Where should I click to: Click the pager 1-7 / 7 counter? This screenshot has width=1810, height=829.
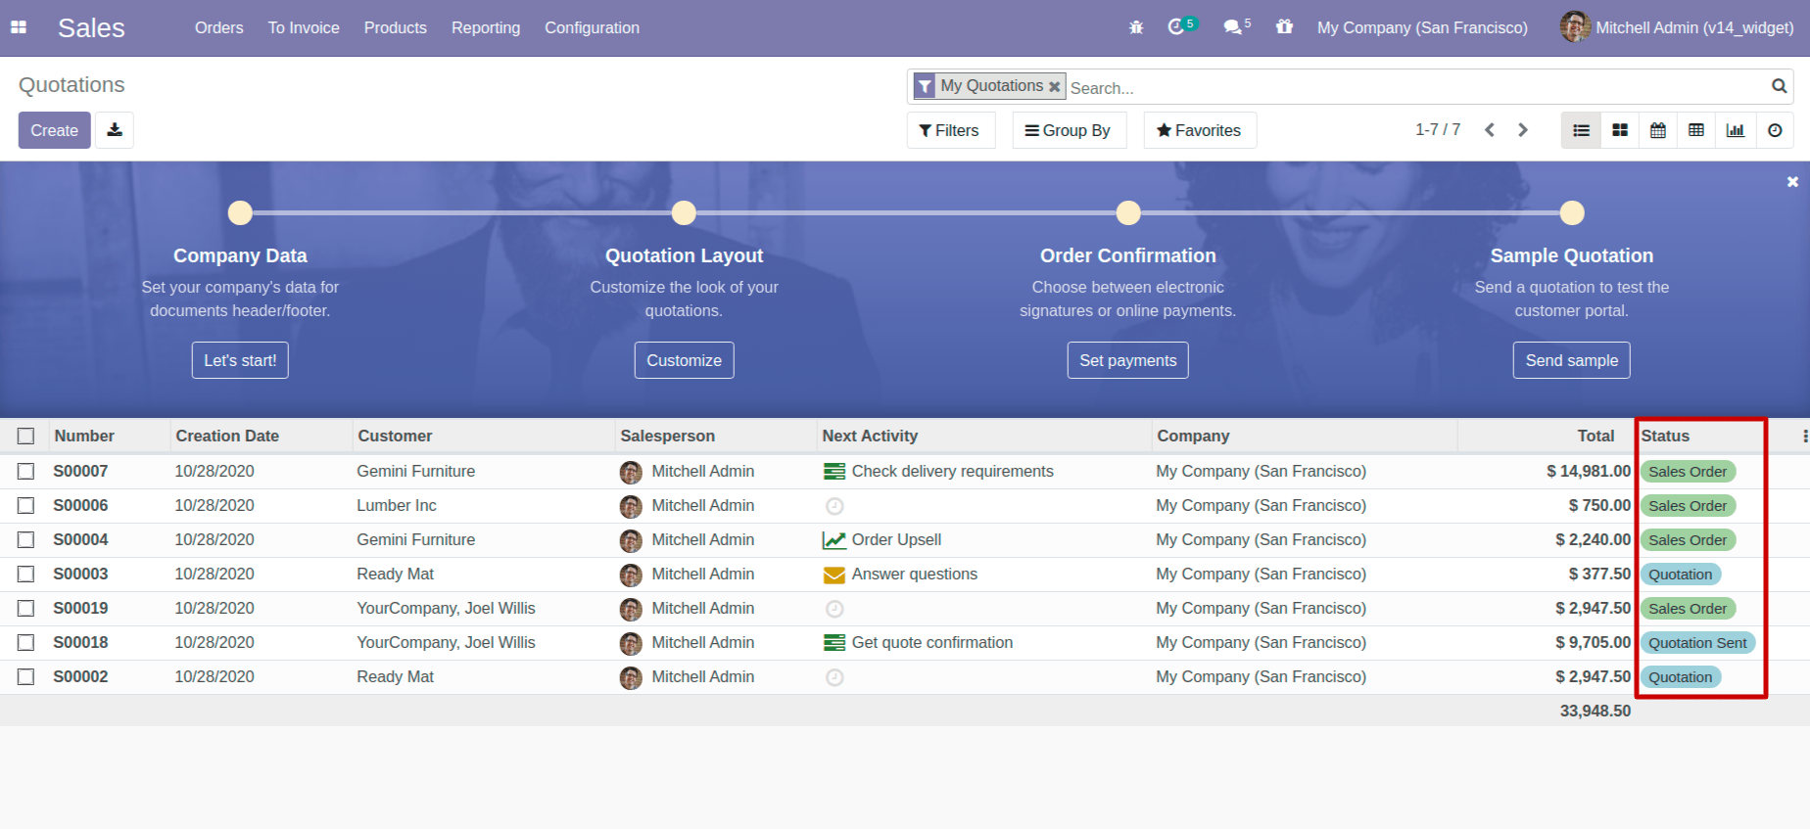click(x=1437, y=129)
